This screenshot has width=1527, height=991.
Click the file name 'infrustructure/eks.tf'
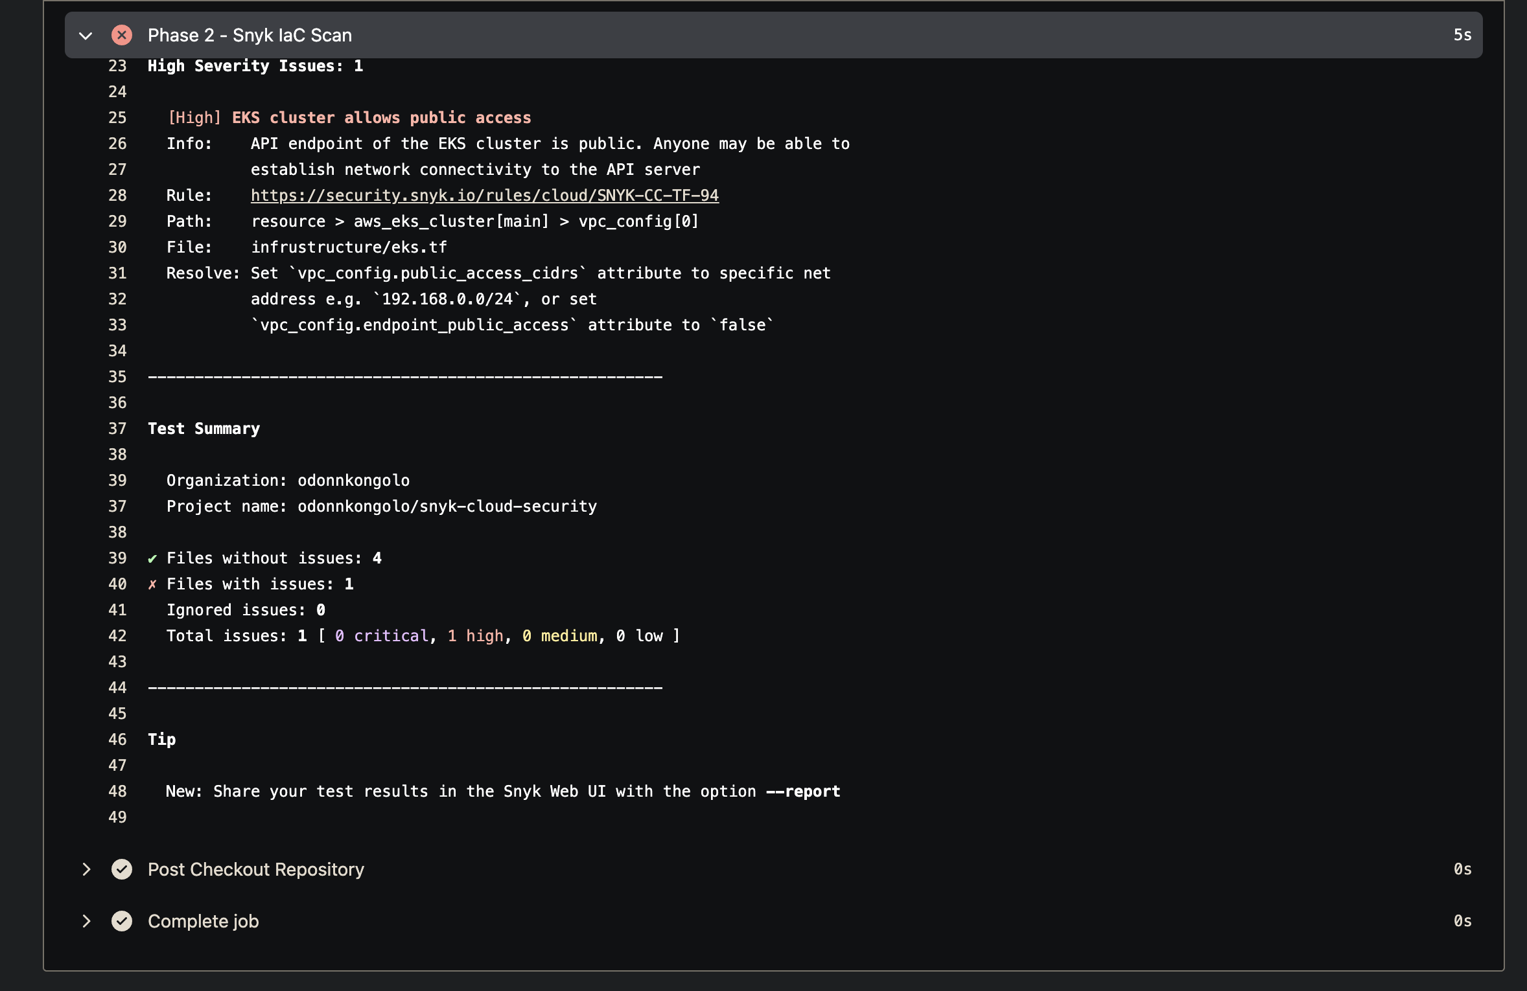pyautogui.click(x=349, y=247)
